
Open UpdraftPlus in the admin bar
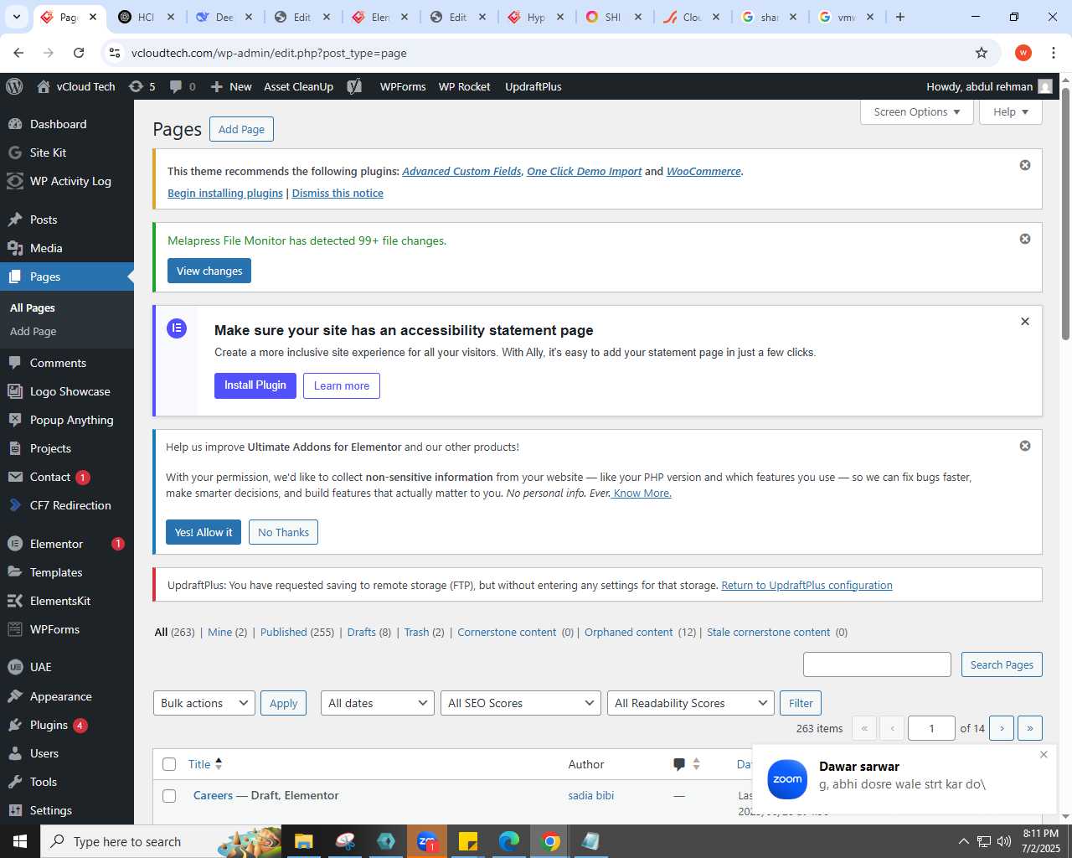(533, 86)
